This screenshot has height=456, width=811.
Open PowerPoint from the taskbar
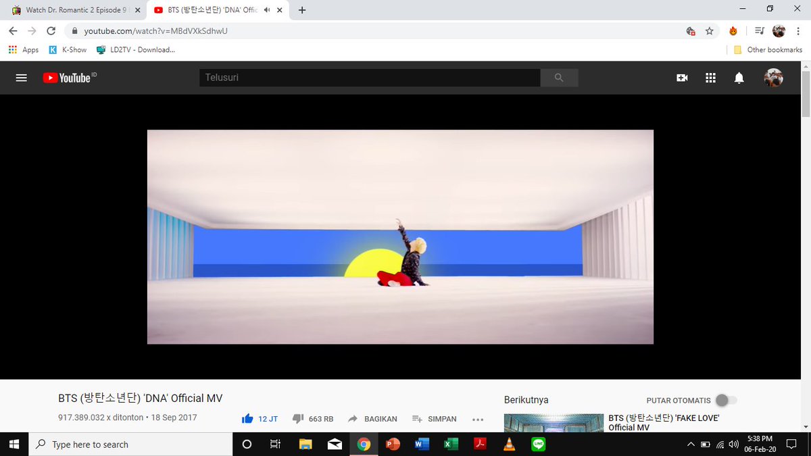point(393,444)
